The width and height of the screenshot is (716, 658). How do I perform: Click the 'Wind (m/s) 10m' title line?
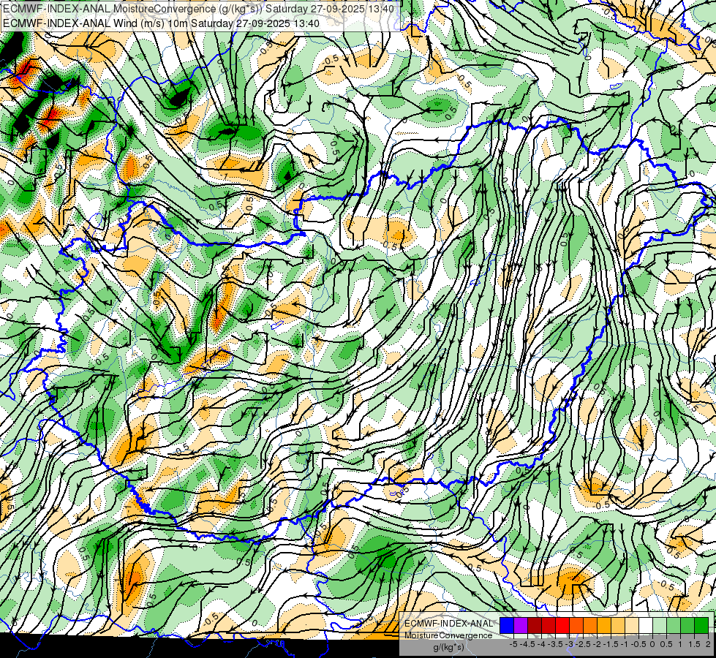click(161, 23)
